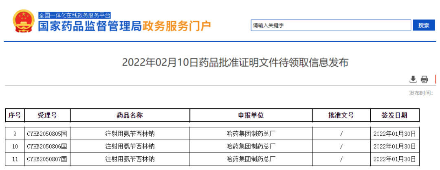
Task: Open 国家药品监督管理局 portal title link
Action: pyautogui.click(x=90, y=26)
